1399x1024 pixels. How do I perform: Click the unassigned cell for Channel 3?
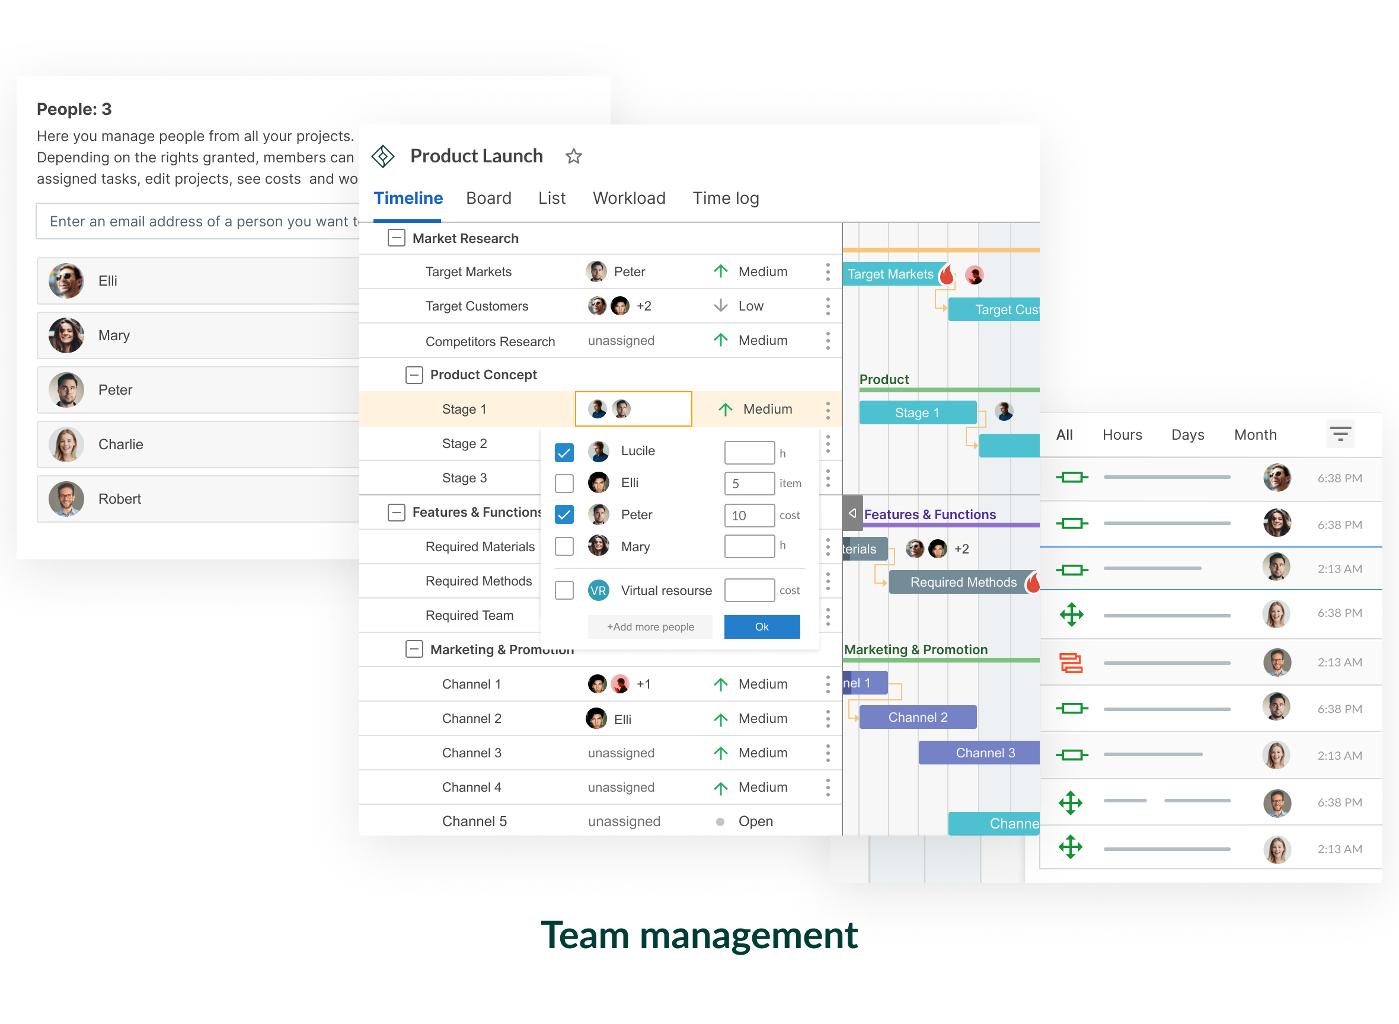[621, 753]
